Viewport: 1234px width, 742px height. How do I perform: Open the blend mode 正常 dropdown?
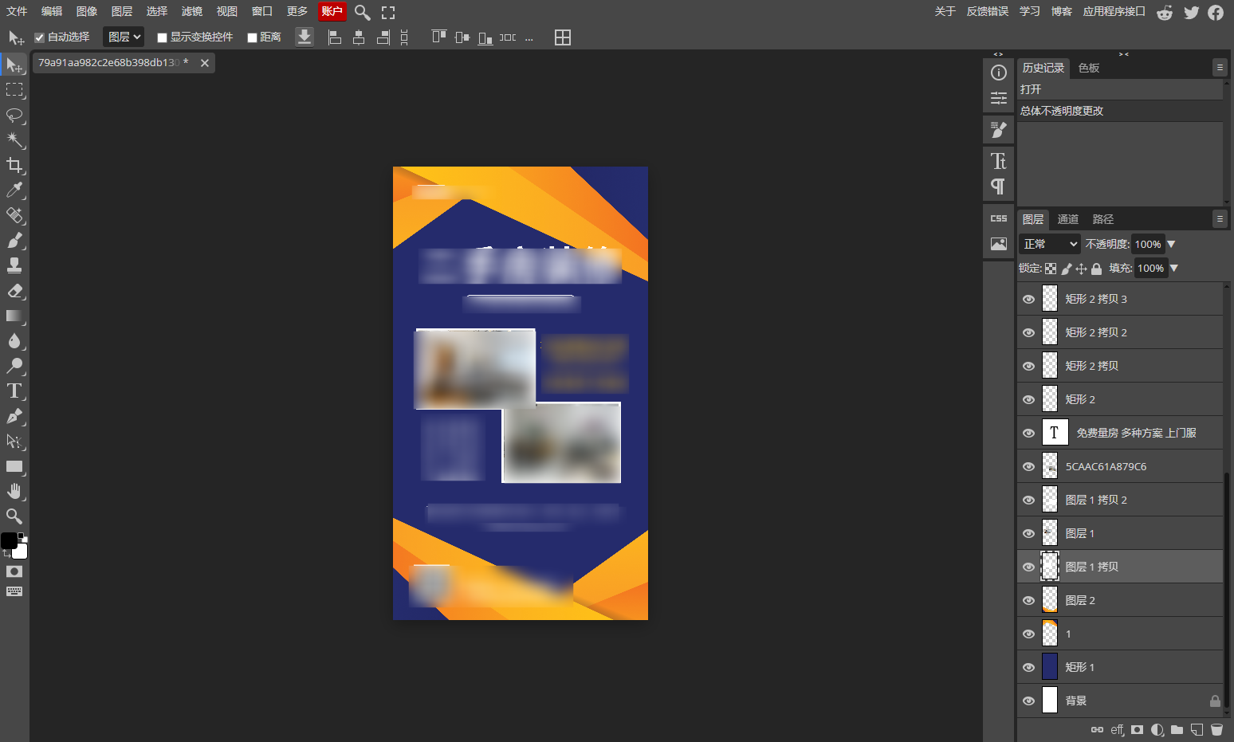tap(1050, 244)
